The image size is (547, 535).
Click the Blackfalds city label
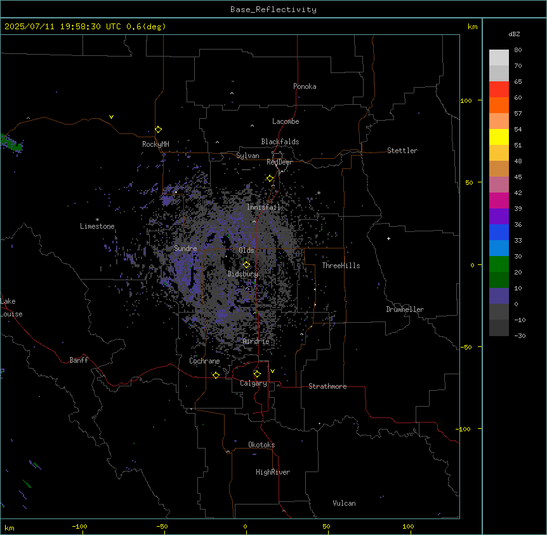[x=280, y=142]
